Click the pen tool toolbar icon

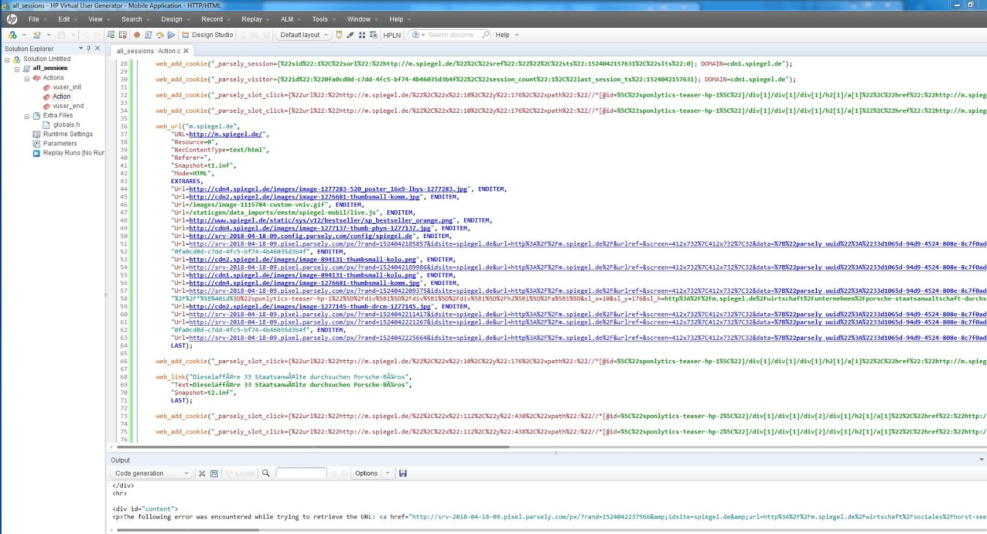point(350,35)
